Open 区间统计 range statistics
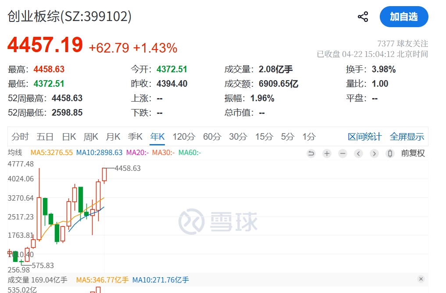 [364, 137]
